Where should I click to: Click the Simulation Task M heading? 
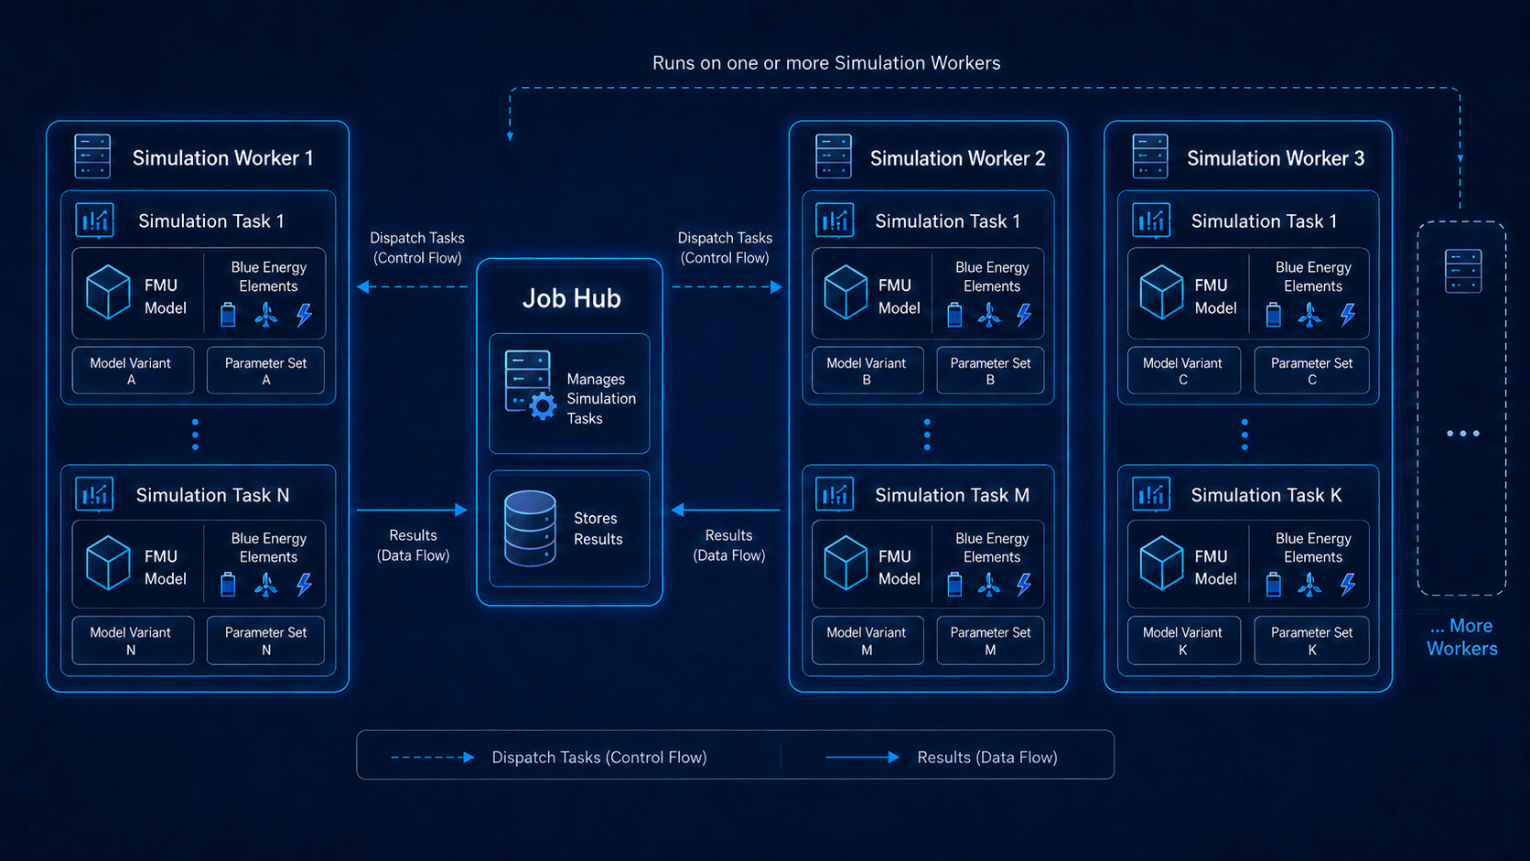click(x=952, y=495)
